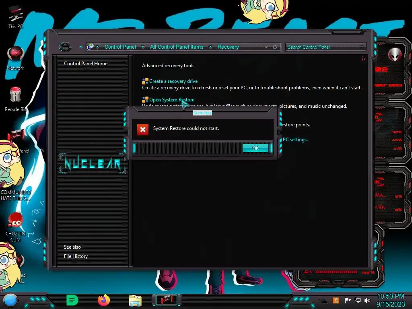Open File Explorer from the taskbar
Image resolution: width=412 pixels, height=309 pixels.
coord(135,301)
